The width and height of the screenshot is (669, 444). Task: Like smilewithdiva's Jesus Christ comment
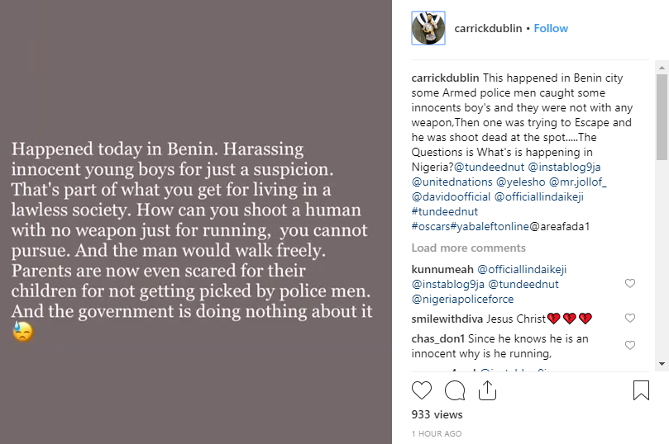click(x=630, y=319)
